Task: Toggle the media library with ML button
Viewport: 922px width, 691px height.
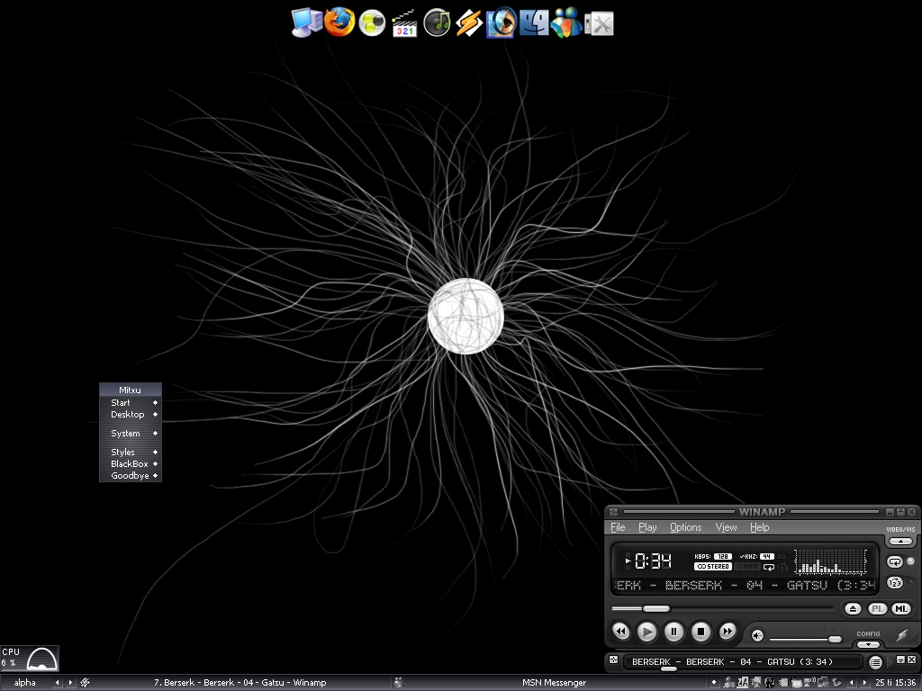Action: [x=900, y=609]
